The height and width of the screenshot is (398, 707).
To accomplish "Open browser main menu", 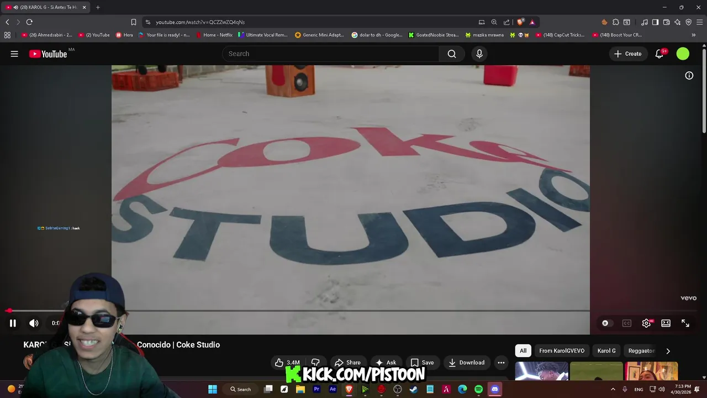I will 699,22.
